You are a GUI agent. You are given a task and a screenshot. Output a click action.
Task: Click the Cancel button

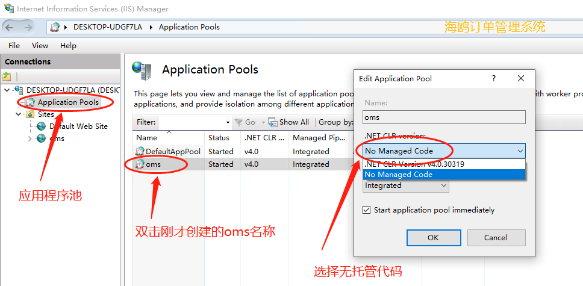496,238
